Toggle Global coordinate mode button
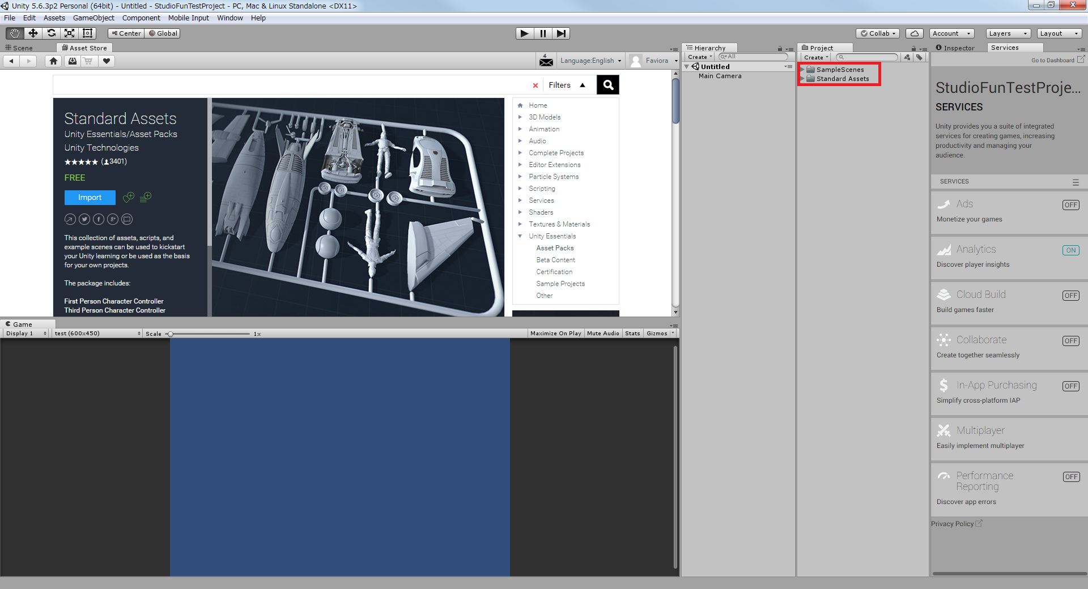1088x589 pixels. pos(163,33)
